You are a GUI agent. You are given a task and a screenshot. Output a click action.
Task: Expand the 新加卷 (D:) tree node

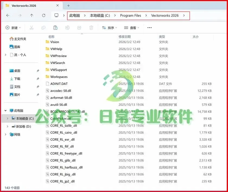click(x=7, y=126)
